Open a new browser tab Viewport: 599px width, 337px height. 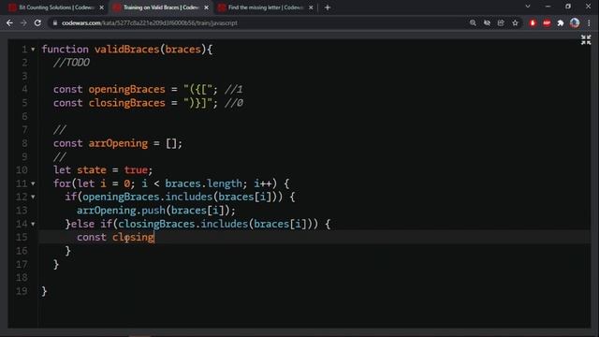328,7
